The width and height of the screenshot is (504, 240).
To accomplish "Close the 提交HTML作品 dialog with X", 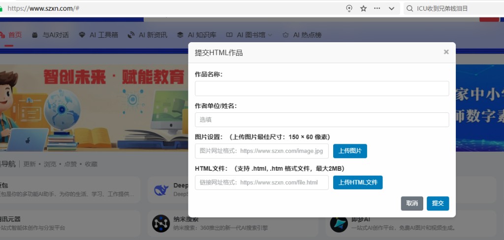I will coord(446,52).
